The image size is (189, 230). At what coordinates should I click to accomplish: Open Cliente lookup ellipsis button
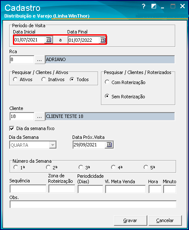[39, 117]
